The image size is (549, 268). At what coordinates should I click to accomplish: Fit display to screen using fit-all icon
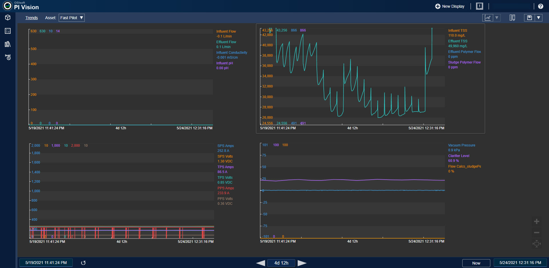(537, 244)
